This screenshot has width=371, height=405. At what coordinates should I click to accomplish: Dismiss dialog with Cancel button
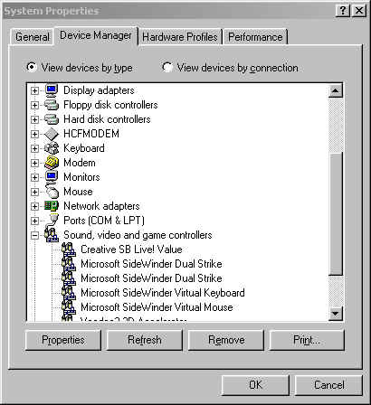coord(328,385)
